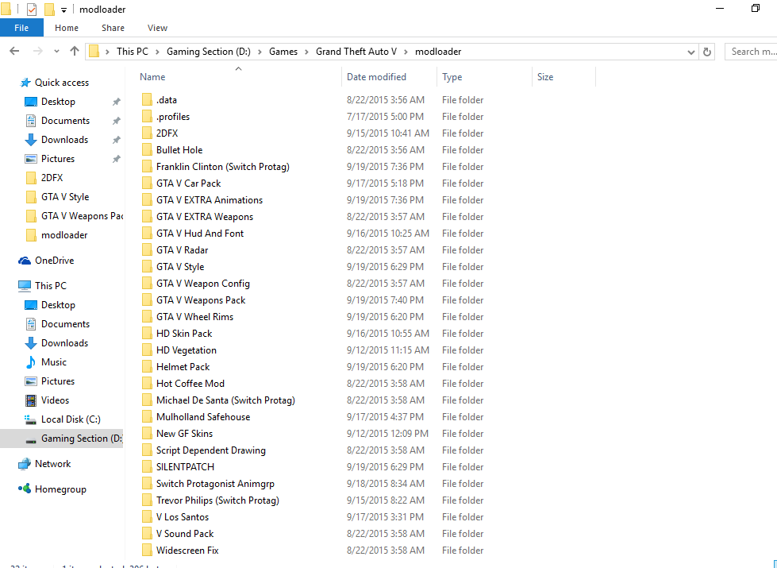This screenshot has width=777, height=568.
Task: Sort by Date modified column header
Action: [376, 77]
